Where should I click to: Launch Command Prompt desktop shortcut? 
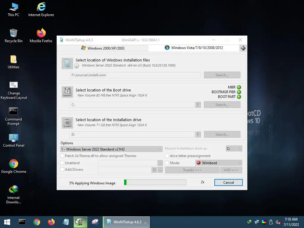[x=13, y=116]
